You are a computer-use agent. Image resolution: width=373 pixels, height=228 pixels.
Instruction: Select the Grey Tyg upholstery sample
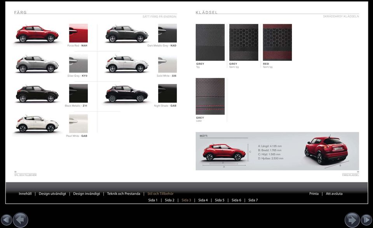coord(210,42)
